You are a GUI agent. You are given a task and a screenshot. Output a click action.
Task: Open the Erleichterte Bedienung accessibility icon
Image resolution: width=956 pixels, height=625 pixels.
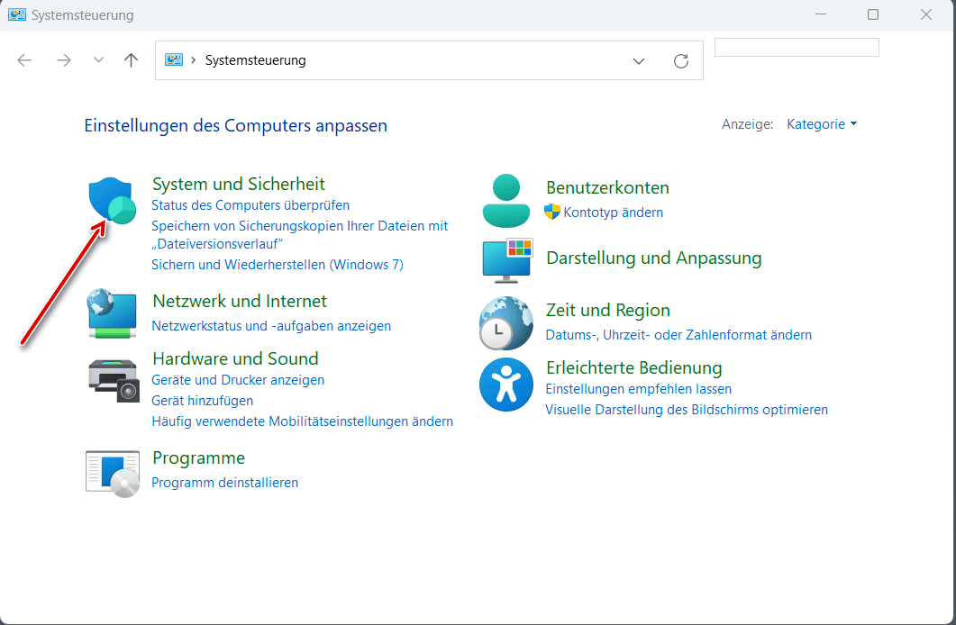click(x=505, y=385)
